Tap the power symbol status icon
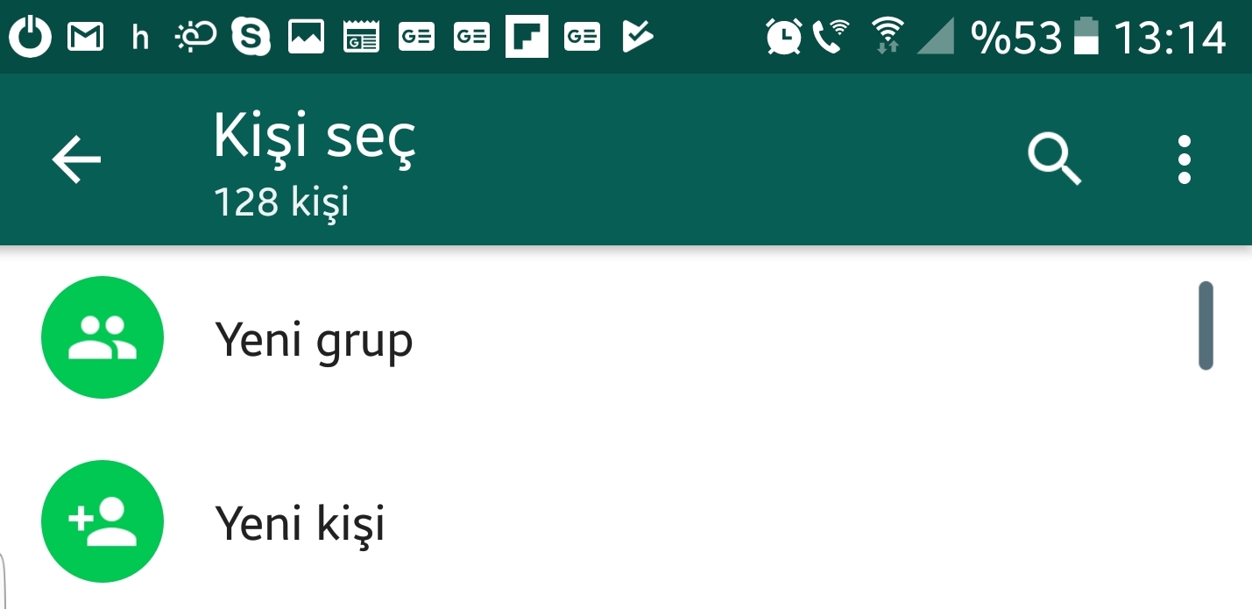The image size is (1252, 609). [x=31, y=37]
